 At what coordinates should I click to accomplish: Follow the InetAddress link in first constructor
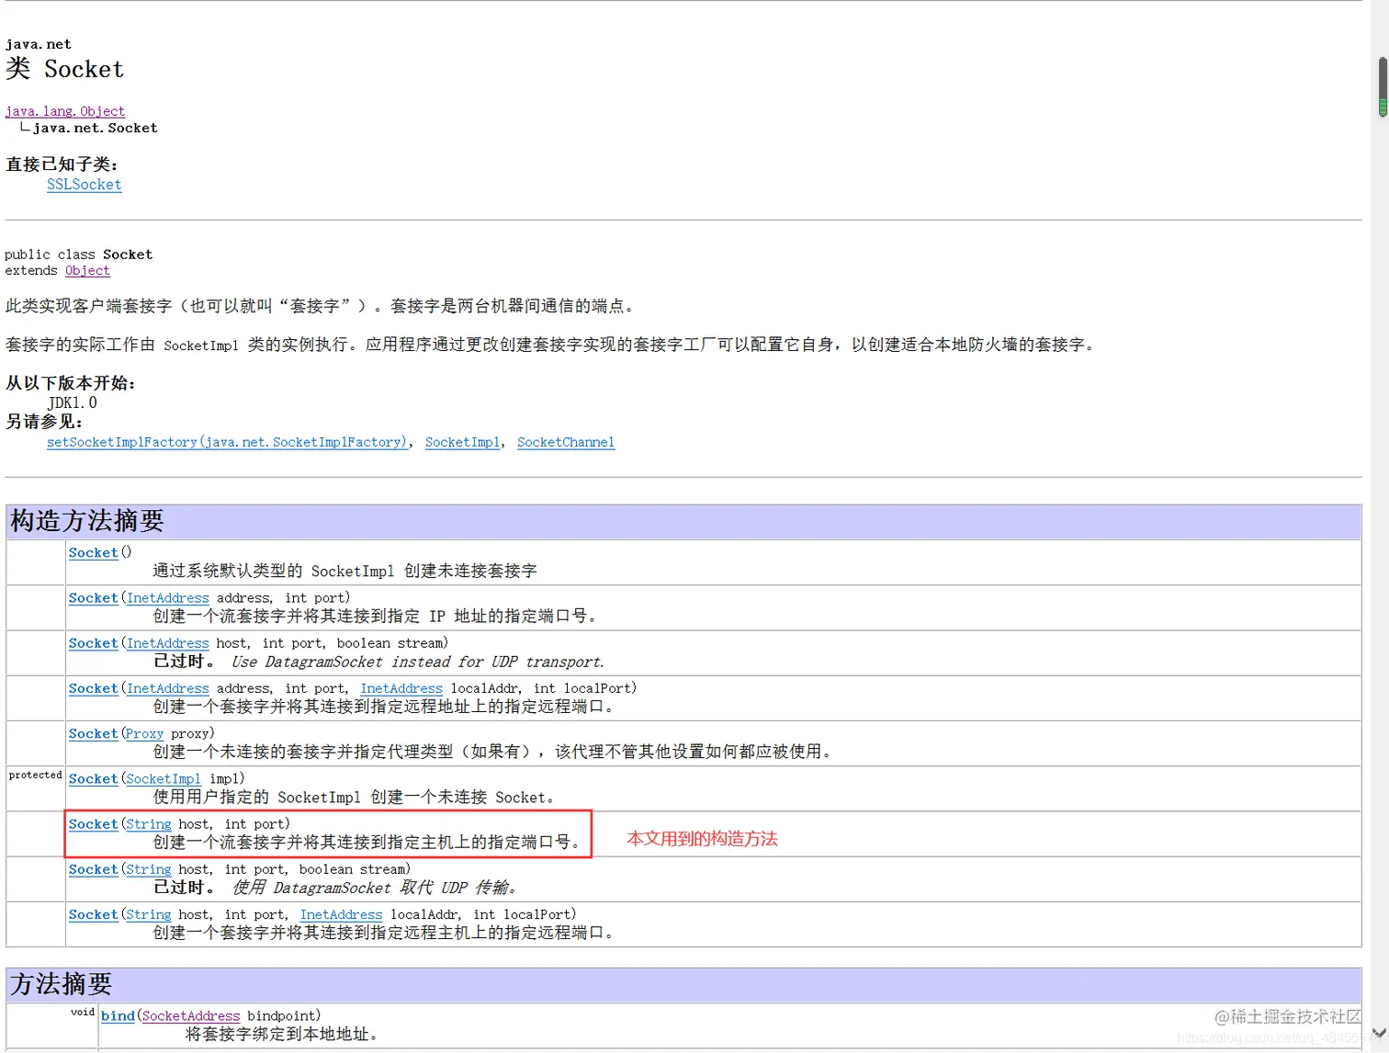pos(167,597)
